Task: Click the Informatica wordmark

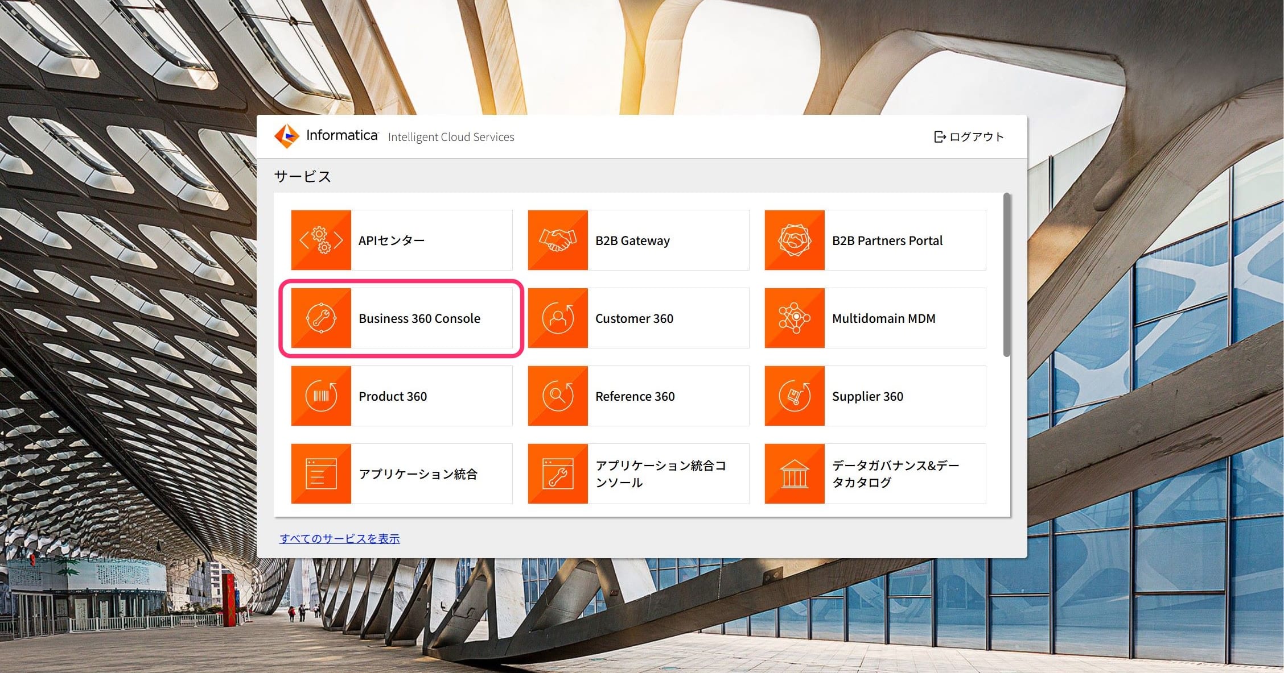Action: pyautogui.click(x=342, y=135)
